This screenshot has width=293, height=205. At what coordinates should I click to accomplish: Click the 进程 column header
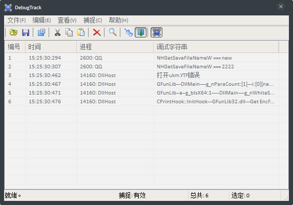pyautogui.click(x=115, y=47)
